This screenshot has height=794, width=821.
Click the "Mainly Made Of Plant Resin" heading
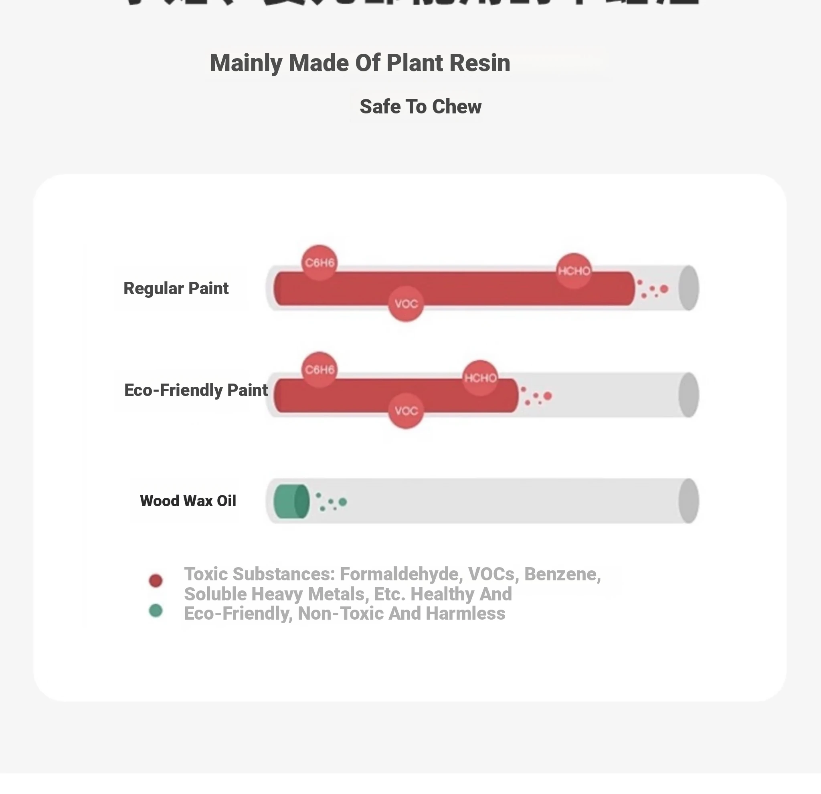[360, 63]
